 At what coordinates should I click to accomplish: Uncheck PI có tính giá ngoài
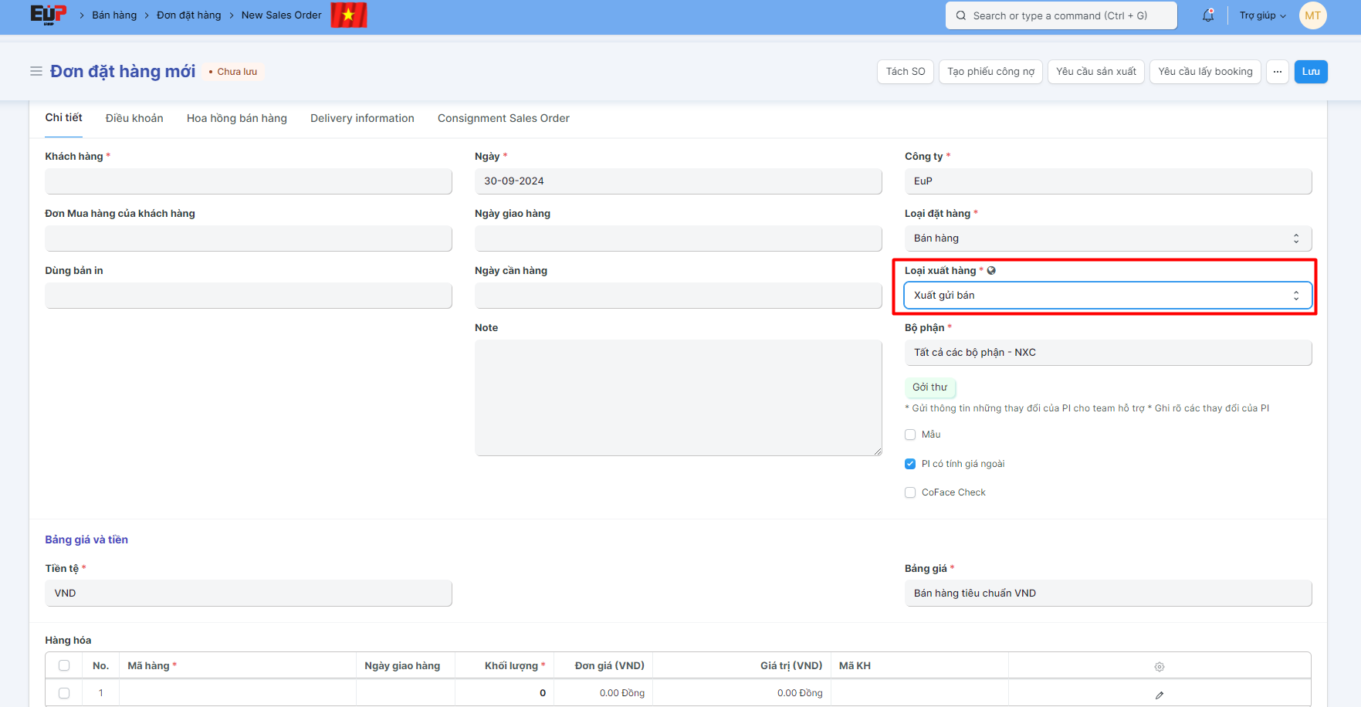point(910,464)
